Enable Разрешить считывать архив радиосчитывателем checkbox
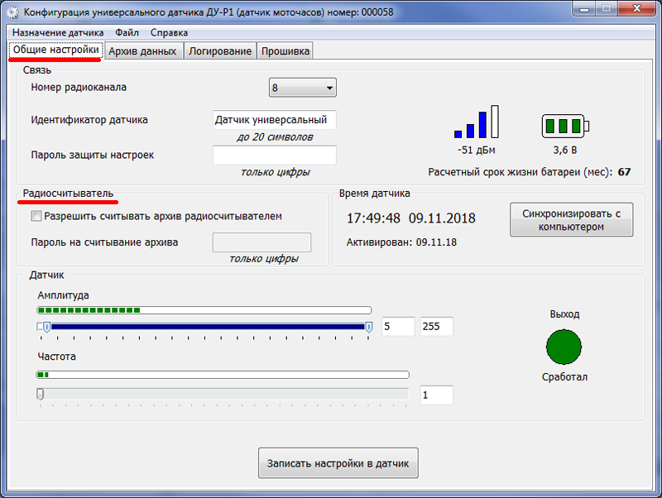 coord(36,217)
